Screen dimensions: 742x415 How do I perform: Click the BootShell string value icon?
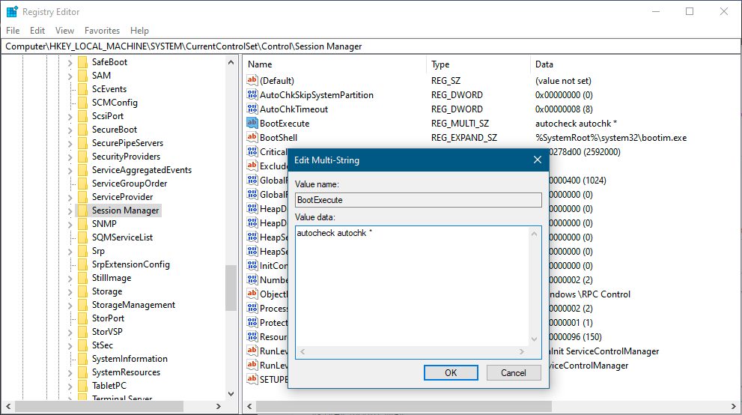(252, 137)
